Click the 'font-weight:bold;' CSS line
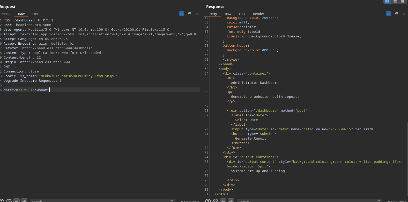 244,32
